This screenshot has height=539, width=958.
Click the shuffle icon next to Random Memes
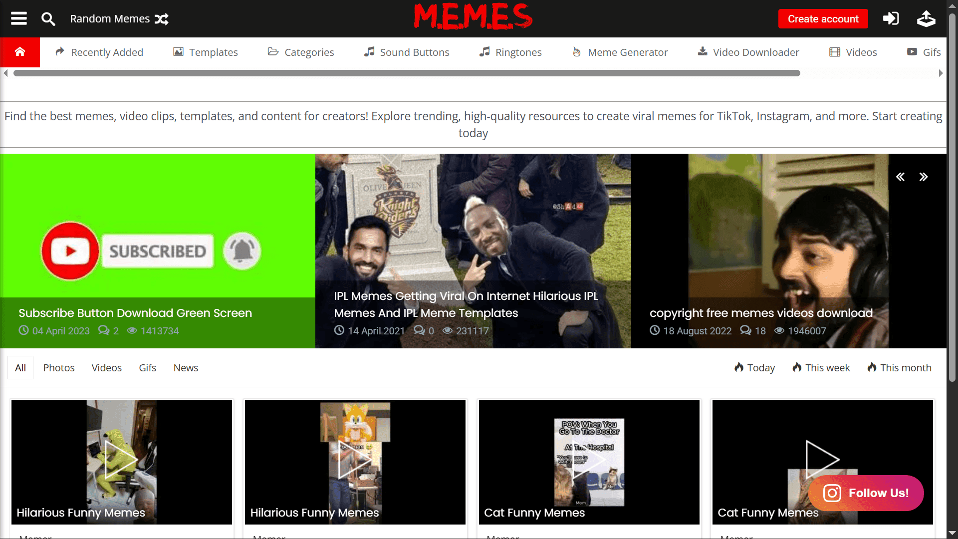pyautogui.click(x=162, y=18)
